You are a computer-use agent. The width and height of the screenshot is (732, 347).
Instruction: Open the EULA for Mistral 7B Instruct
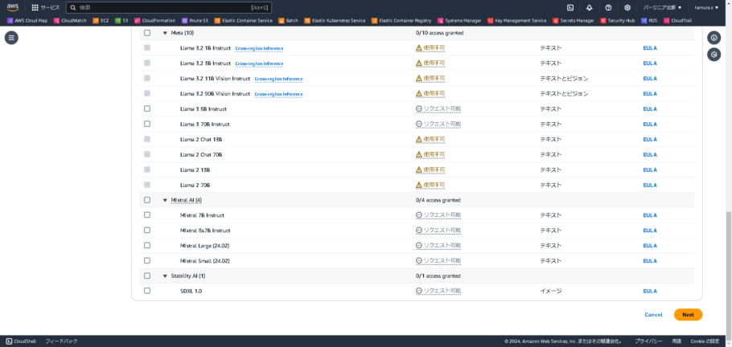[650, 215]
